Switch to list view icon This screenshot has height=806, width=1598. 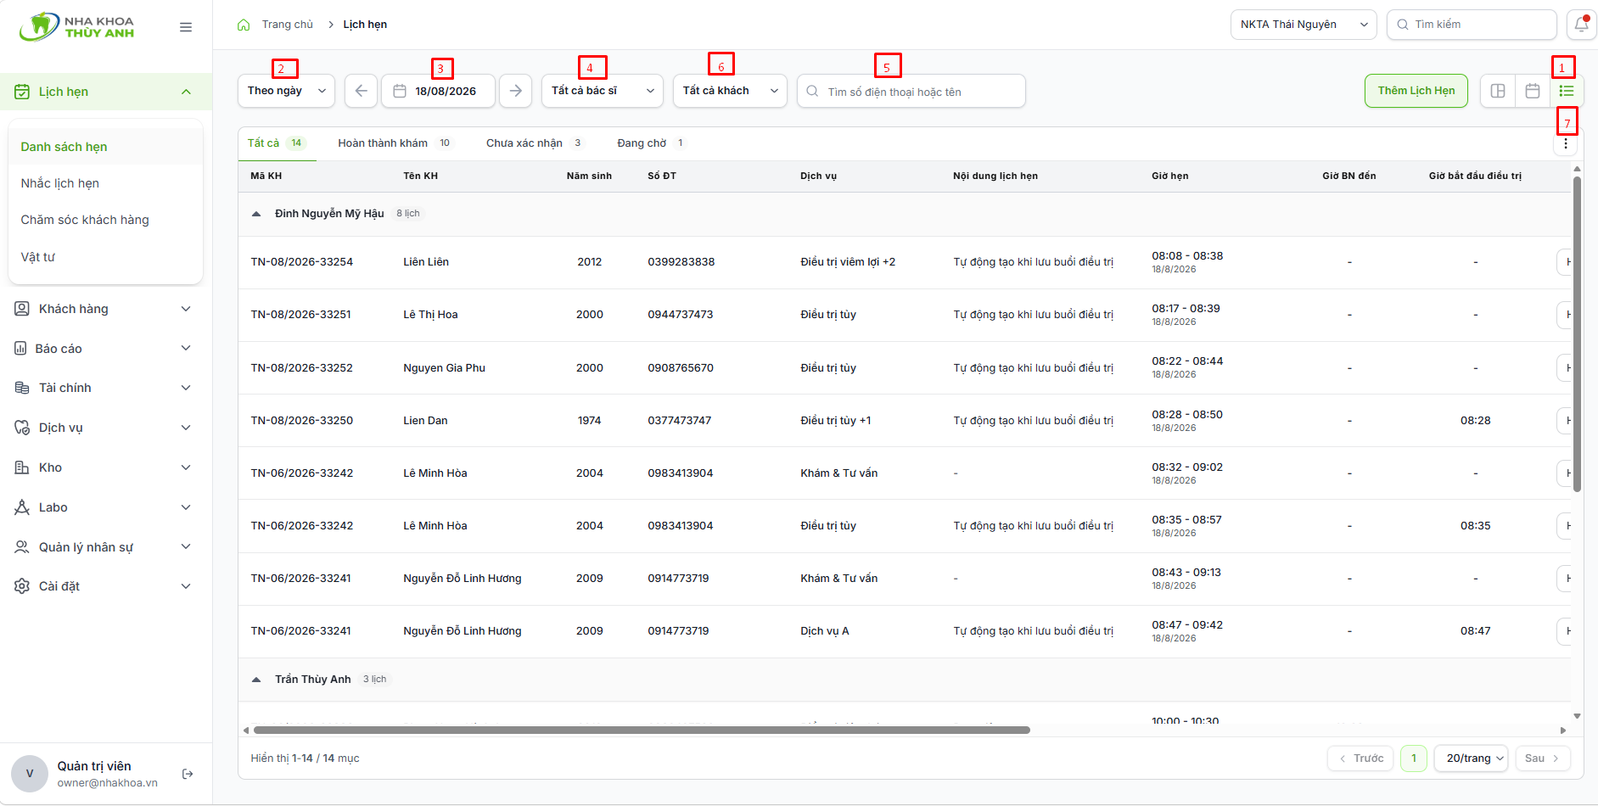pos(1567,91)
